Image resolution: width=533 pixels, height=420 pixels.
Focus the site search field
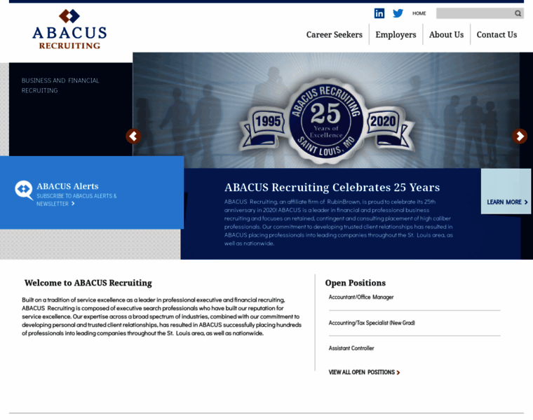[x=480, y=13]
